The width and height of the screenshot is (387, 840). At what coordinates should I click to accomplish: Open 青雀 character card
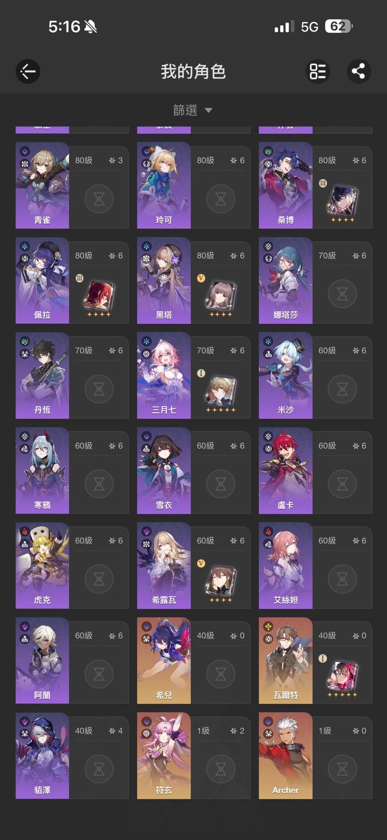(x=72, y=185)
